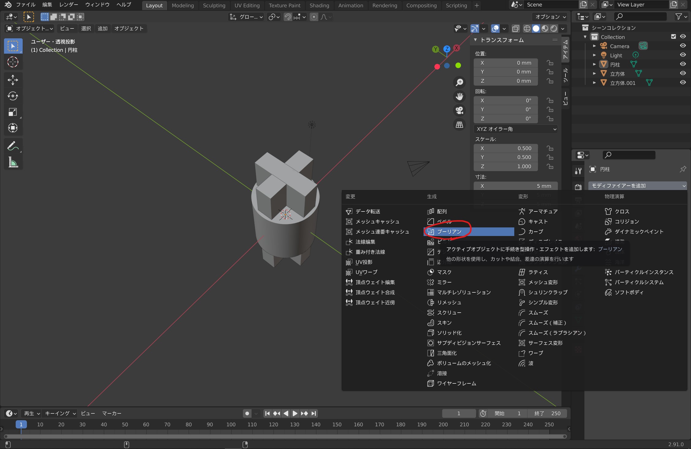This screenshot has height=449, width=691.
Task: Select the 3D Cursor tool
Action: point(13,62)
